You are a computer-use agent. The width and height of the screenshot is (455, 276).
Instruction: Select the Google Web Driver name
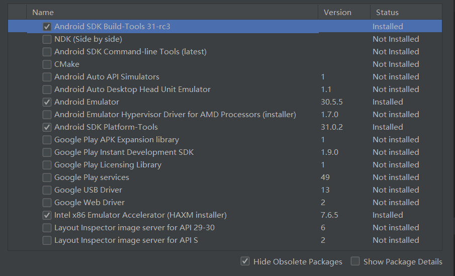pyautogui.click(x=89, y=202)
